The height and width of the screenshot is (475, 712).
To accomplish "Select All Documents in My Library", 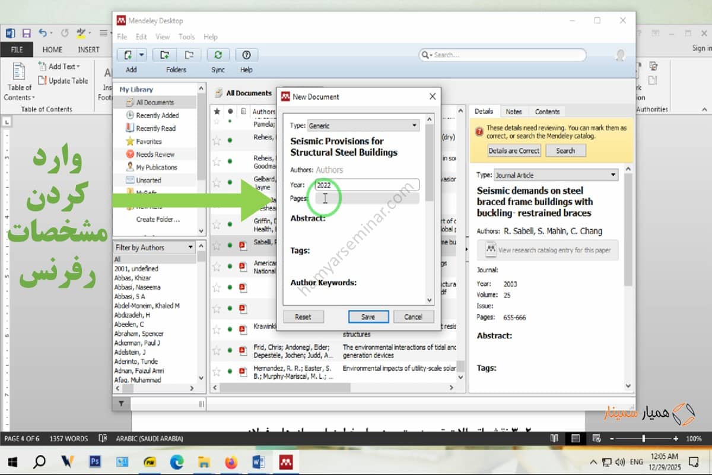I will [x=154, y=102].
